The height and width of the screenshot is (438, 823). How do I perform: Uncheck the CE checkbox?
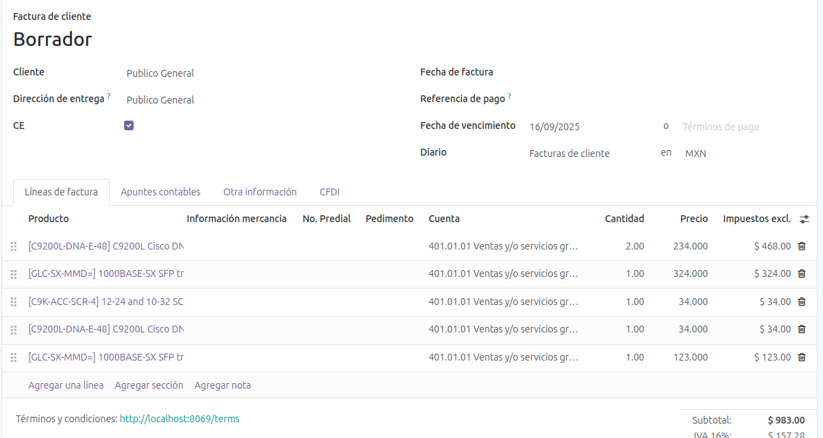(x=129, y=125)
